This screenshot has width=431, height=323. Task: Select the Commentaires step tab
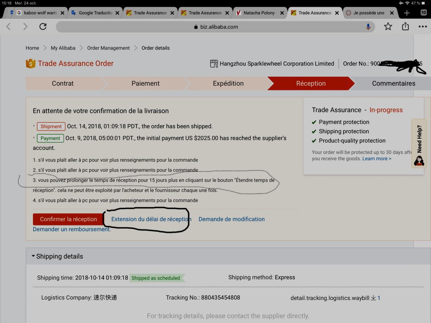394,83
